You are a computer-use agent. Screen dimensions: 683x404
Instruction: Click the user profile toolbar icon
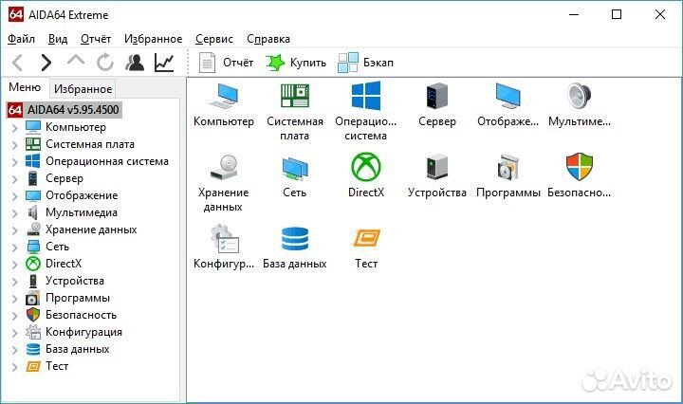pyautogui.click(x=135, y=63)
